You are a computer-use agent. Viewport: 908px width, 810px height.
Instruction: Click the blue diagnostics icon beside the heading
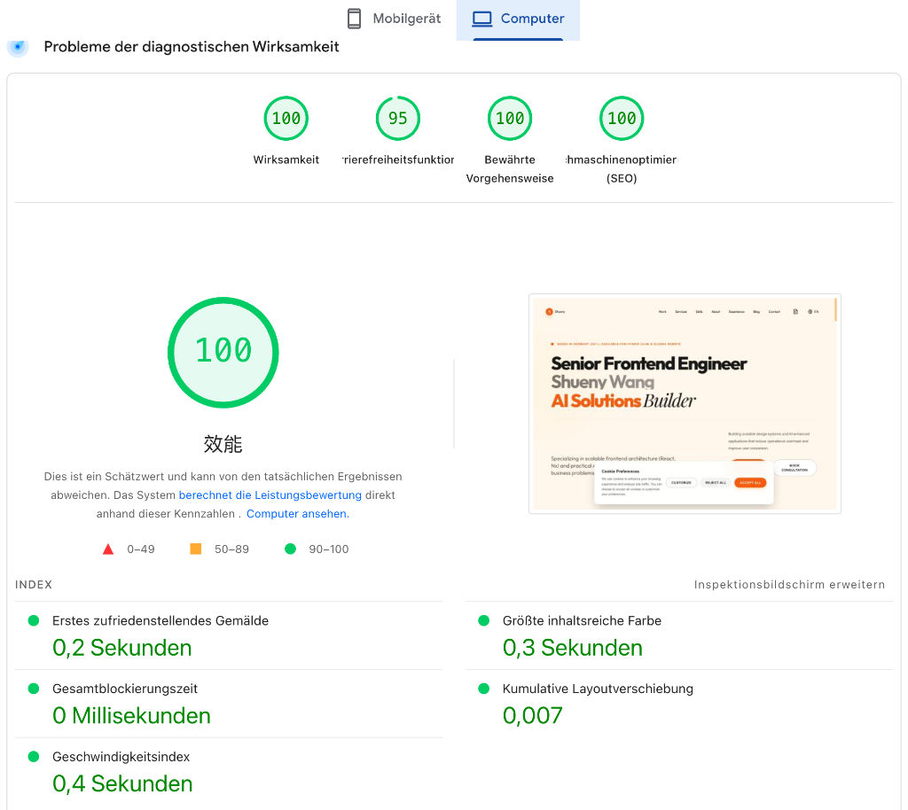[18, 46]
